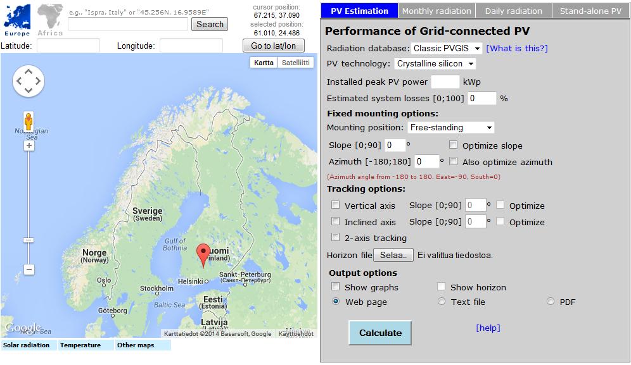Switch to PV Estimation tab
631x365 pixels.
[359, 11]
